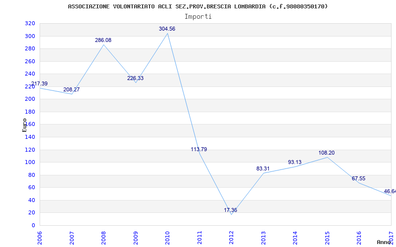396x247 pixels.
Task: Click the 260 y-axis tick label
Action: coord(30,61)
